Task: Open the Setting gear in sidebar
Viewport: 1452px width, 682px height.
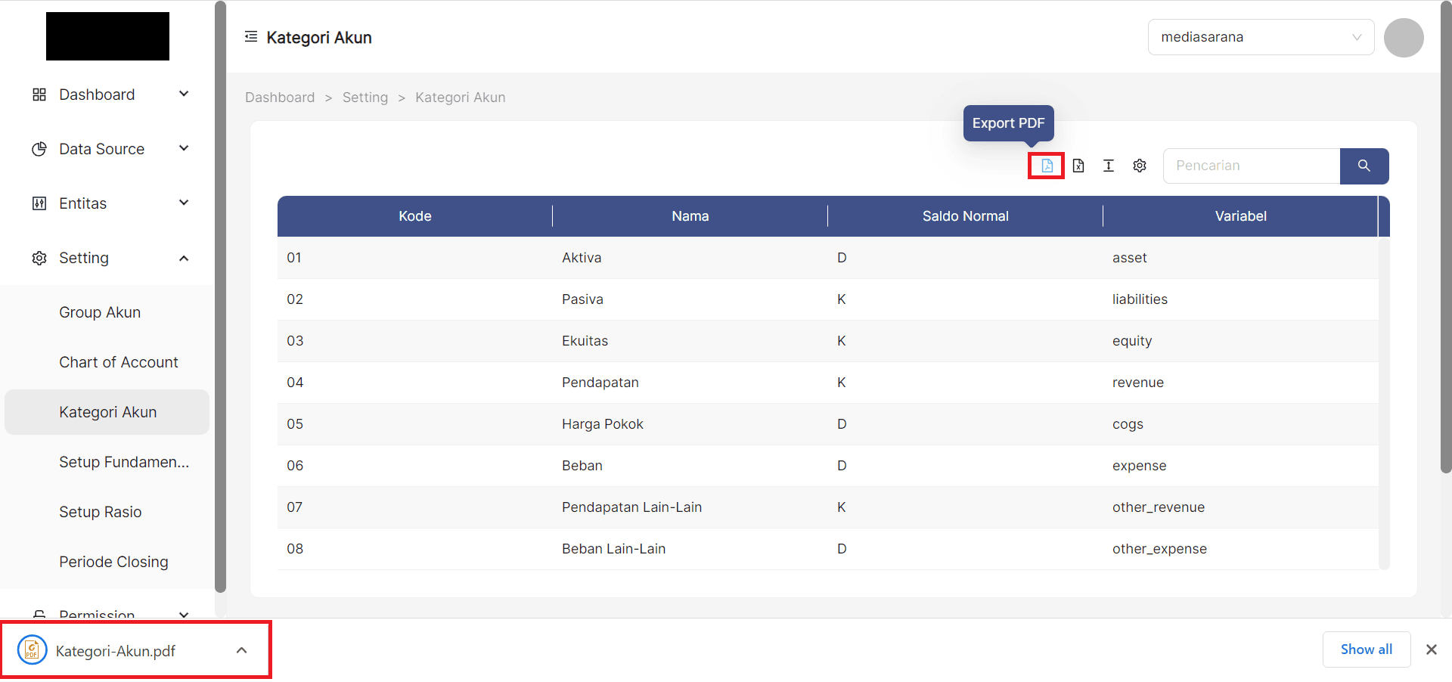Action: click(x=39, y=258)
